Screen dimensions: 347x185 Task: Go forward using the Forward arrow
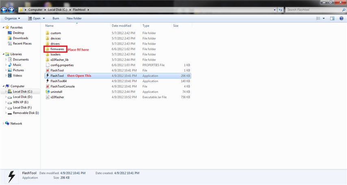tap(11, 10)
